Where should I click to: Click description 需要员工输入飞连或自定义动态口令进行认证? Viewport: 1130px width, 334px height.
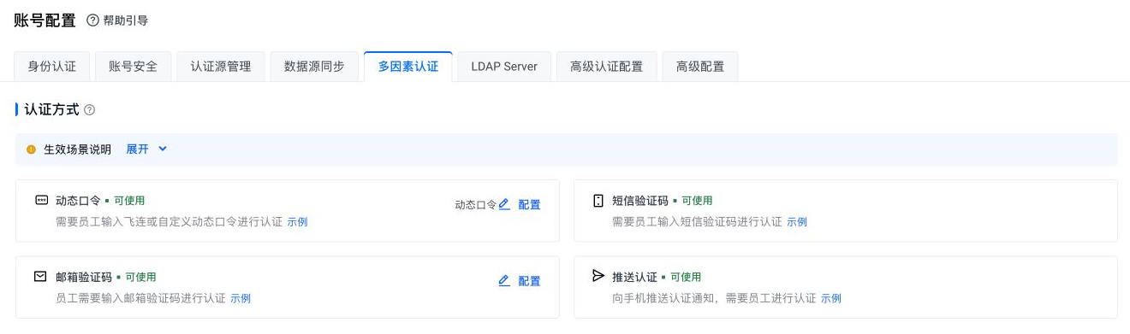[169, 222]
